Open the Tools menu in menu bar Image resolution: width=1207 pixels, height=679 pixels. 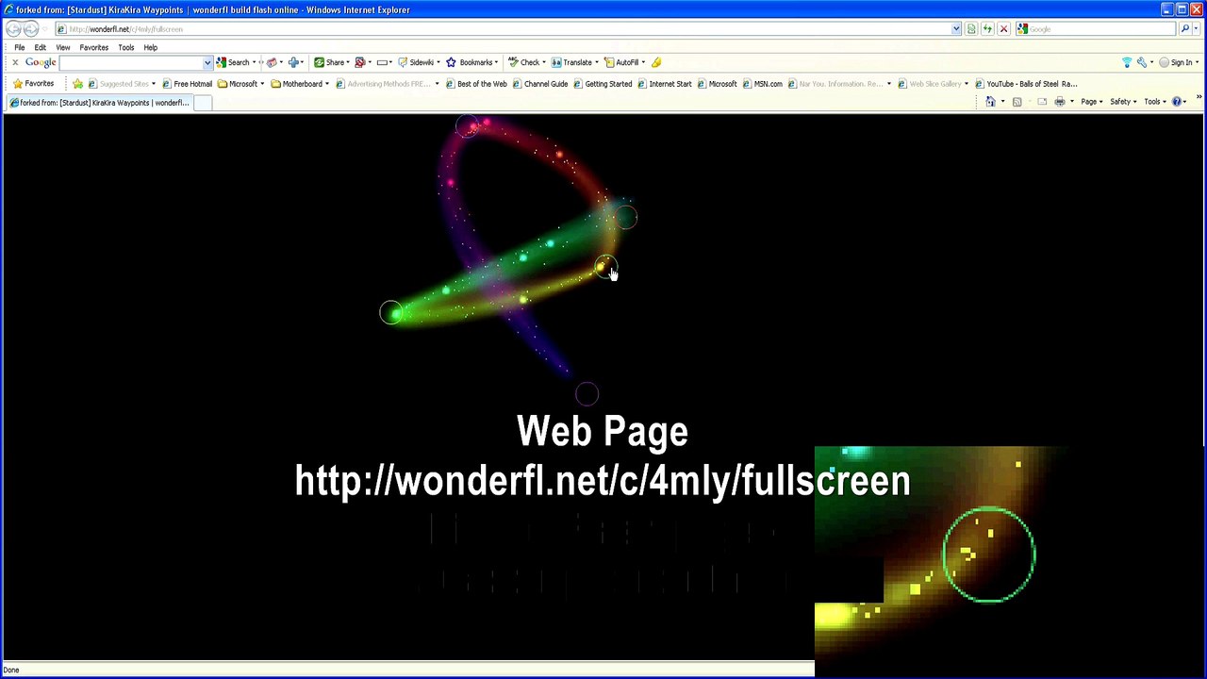click(125, 47)
